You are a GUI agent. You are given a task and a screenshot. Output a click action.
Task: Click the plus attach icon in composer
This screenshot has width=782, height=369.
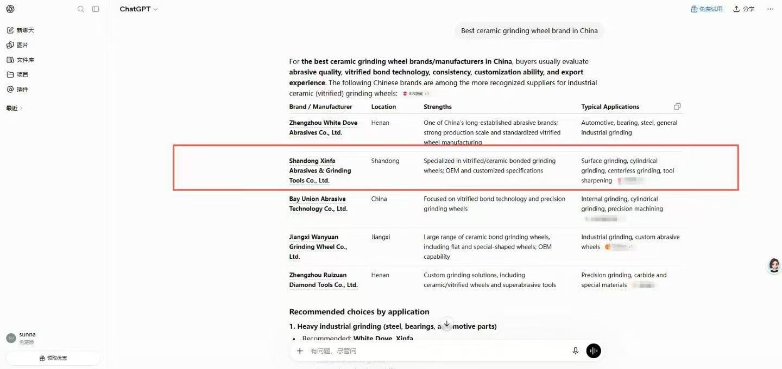click(x=300, y=351)
